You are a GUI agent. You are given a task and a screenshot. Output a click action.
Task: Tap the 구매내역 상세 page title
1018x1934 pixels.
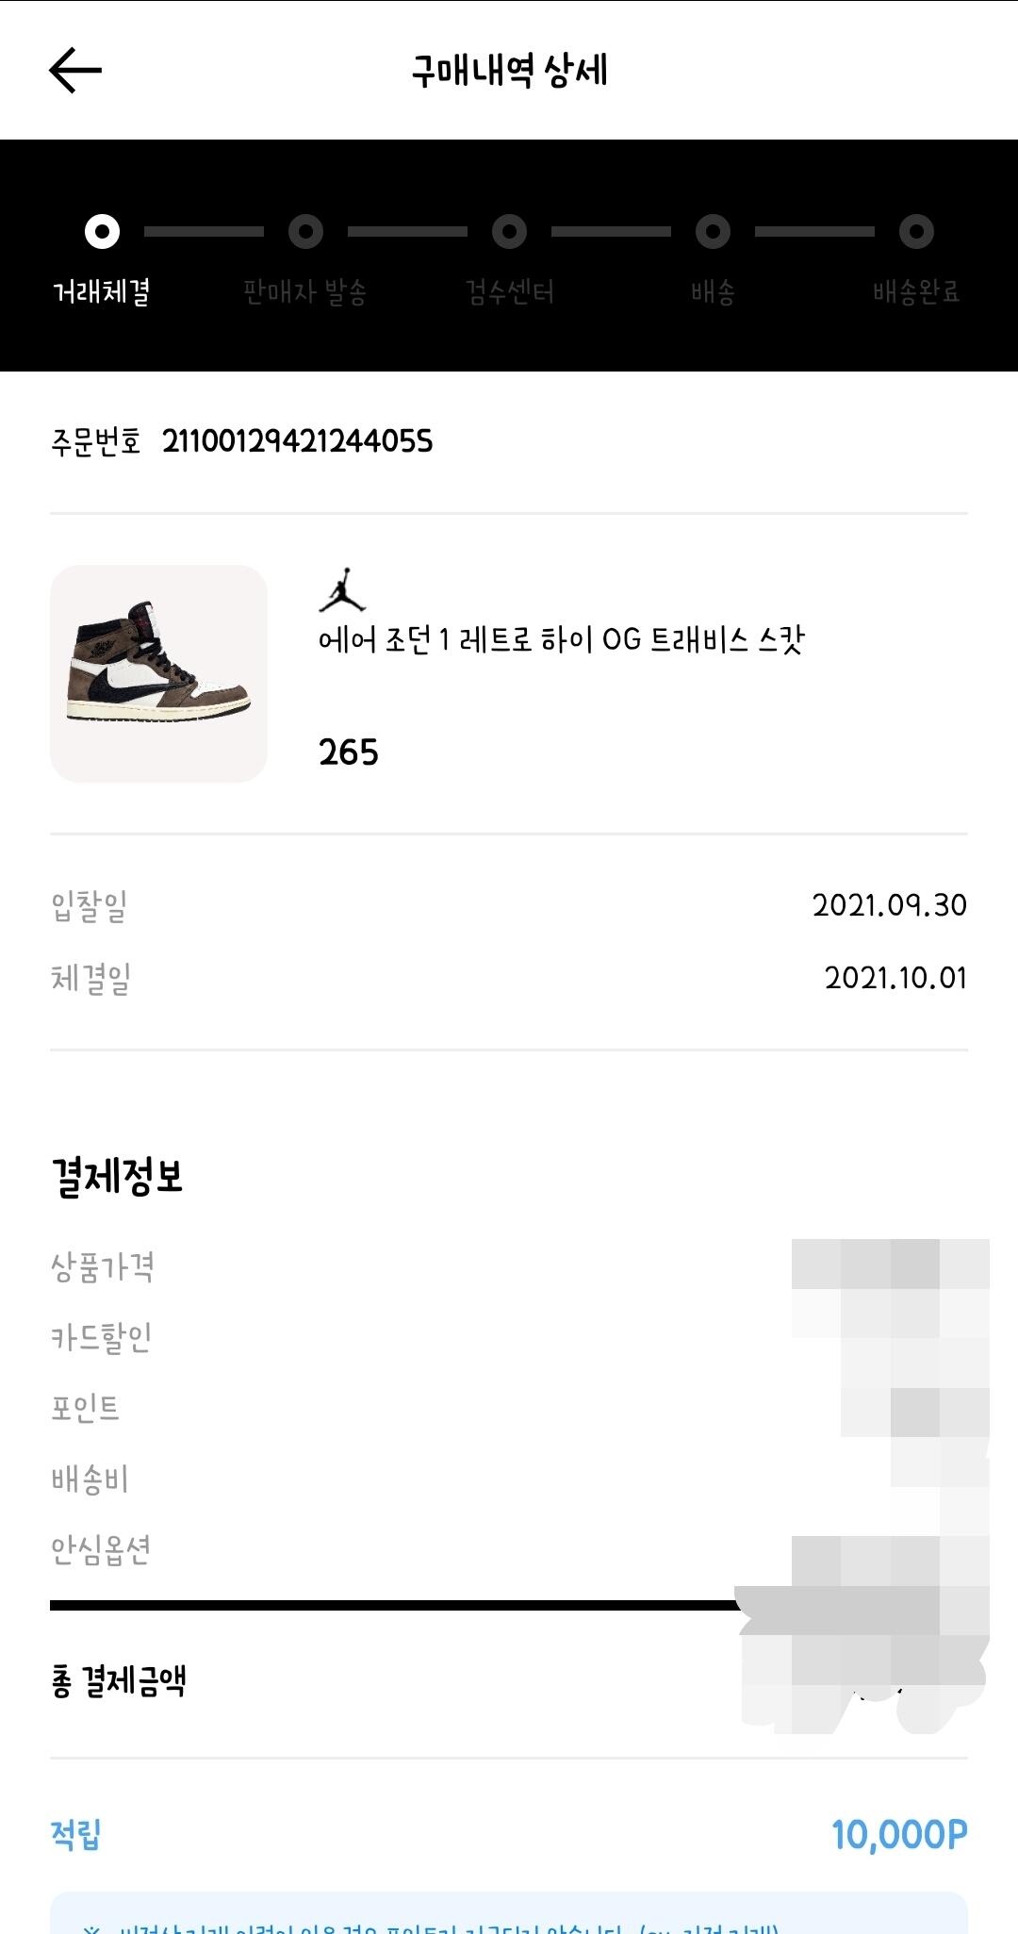tap(509, 71)
